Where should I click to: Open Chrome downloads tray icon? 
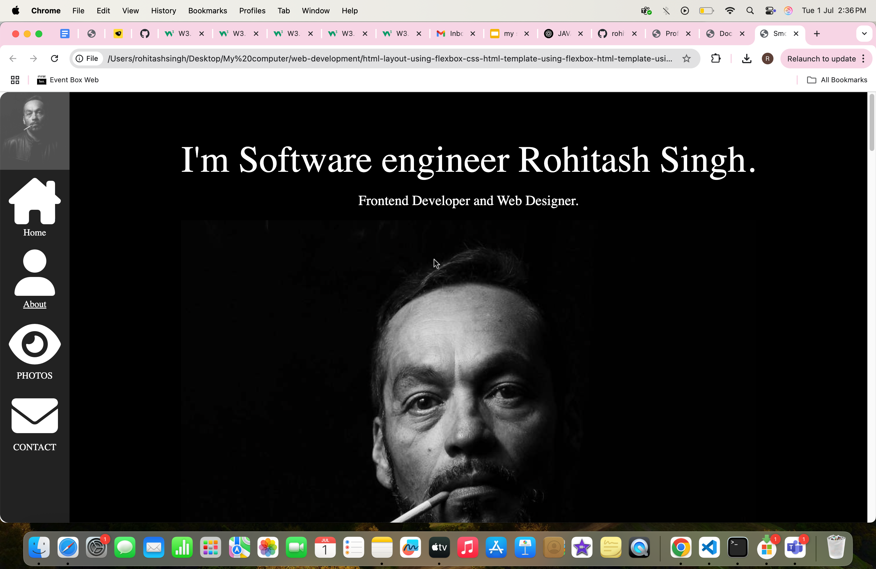(x=747, y=59)
